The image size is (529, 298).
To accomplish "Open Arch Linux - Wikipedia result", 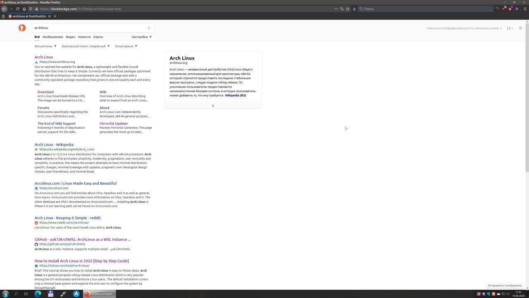I will click(54, 144).
